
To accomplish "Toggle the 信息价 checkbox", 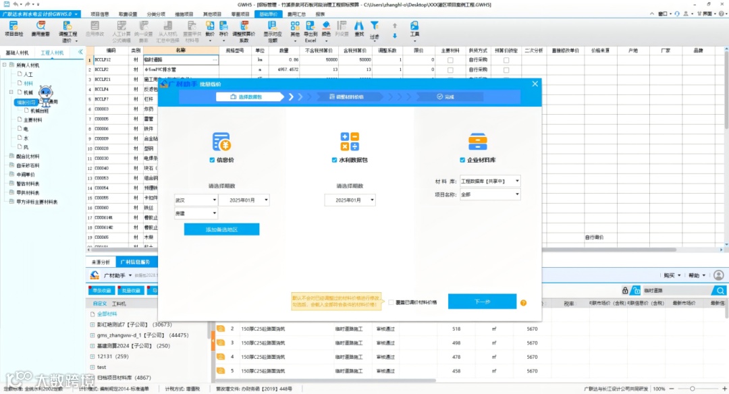I will [212, 160].
